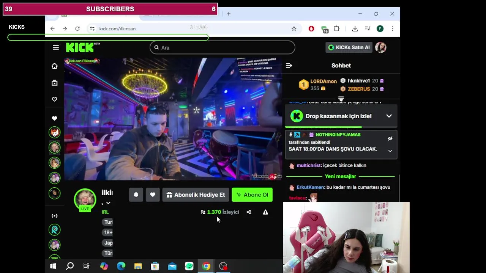Open the Opera red extension icon
This screenshot has height=273, width=486.
[x=311, y=29]
